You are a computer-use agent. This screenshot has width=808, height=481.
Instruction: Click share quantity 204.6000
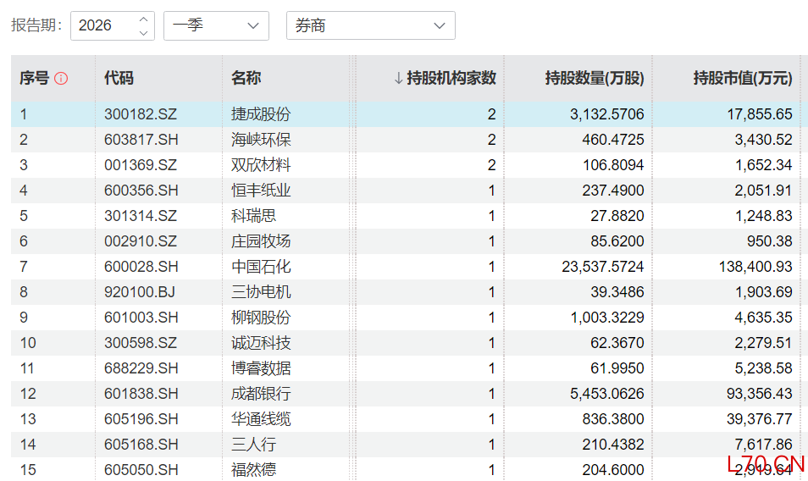[612, 470]
